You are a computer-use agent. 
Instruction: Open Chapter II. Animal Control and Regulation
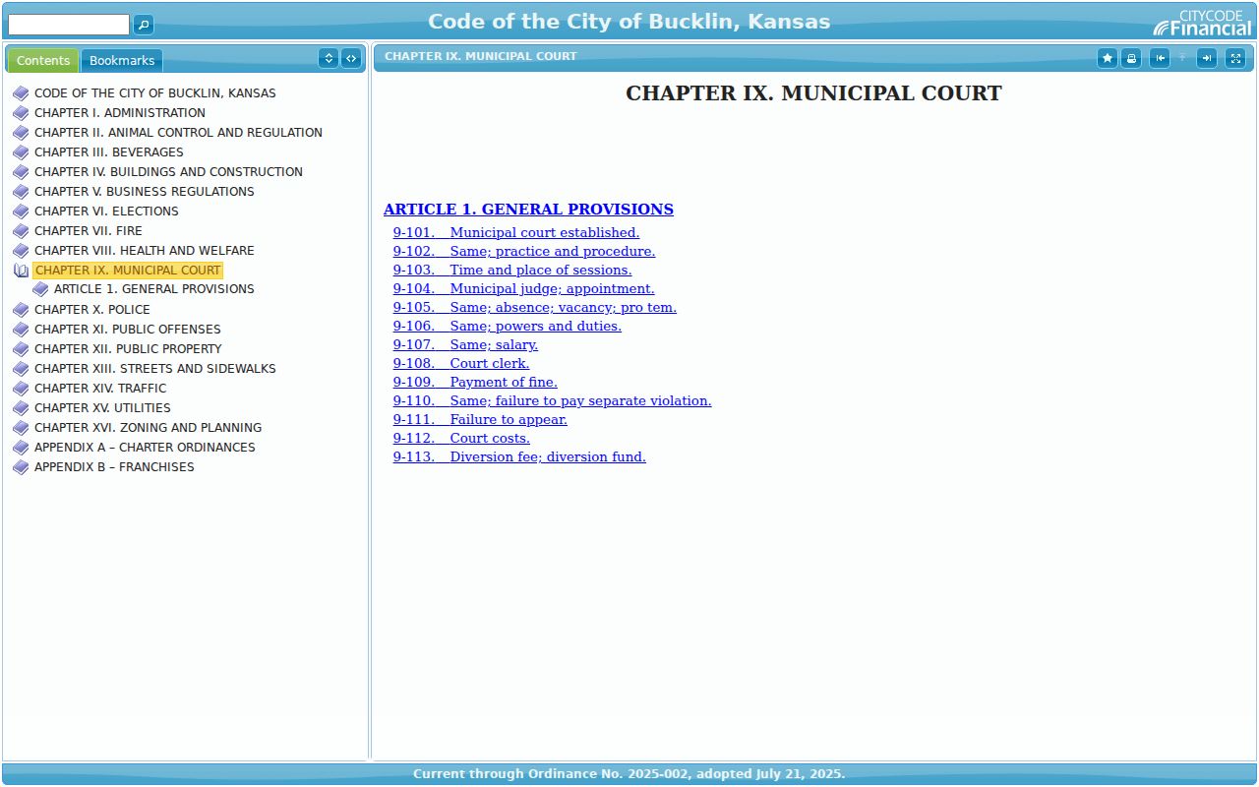pos(178,133)
